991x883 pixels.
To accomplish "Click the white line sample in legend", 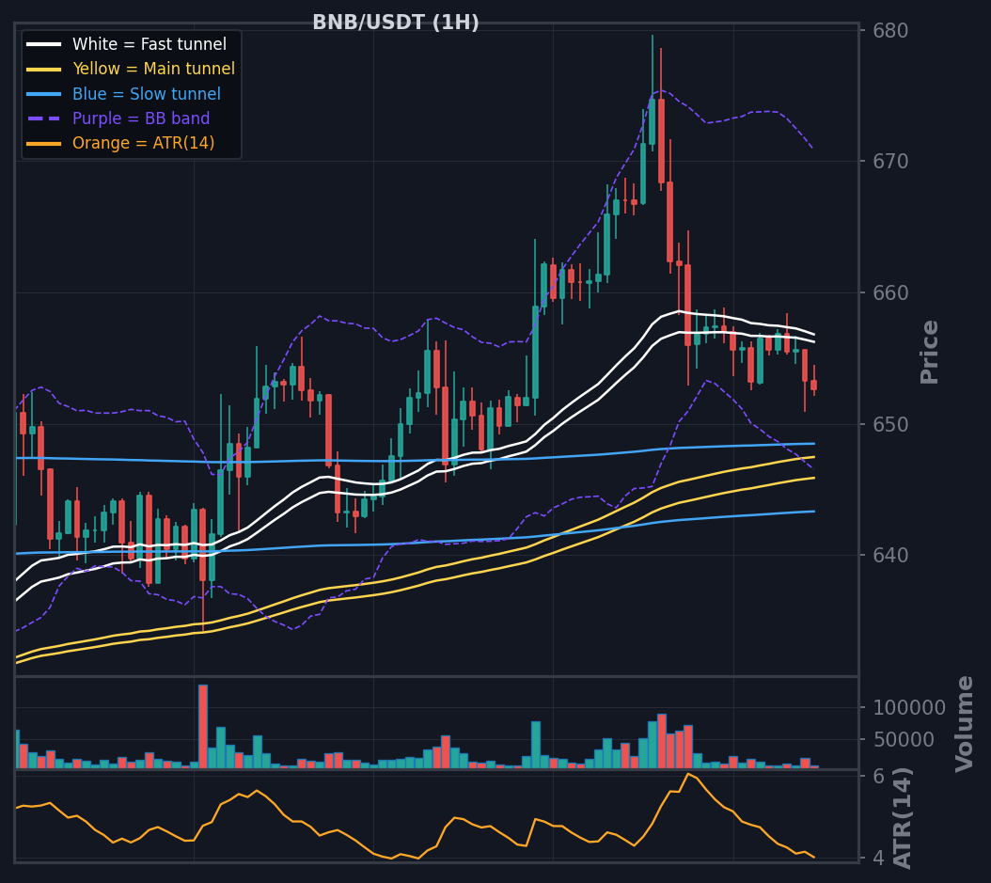I will click(x=43, y=44).
